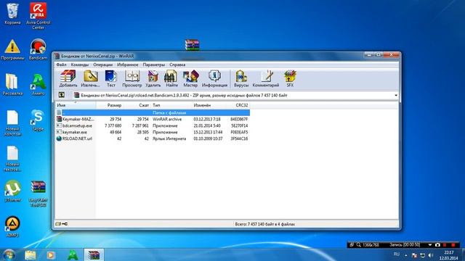Open the Просмотр (View) tool
Image resolution: width=465 pixels, height=261 pixels.
coord(132,78)
